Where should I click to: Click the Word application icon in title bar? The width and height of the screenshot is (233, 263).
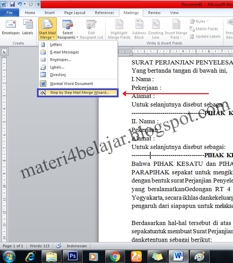click(x=3, y=4)
